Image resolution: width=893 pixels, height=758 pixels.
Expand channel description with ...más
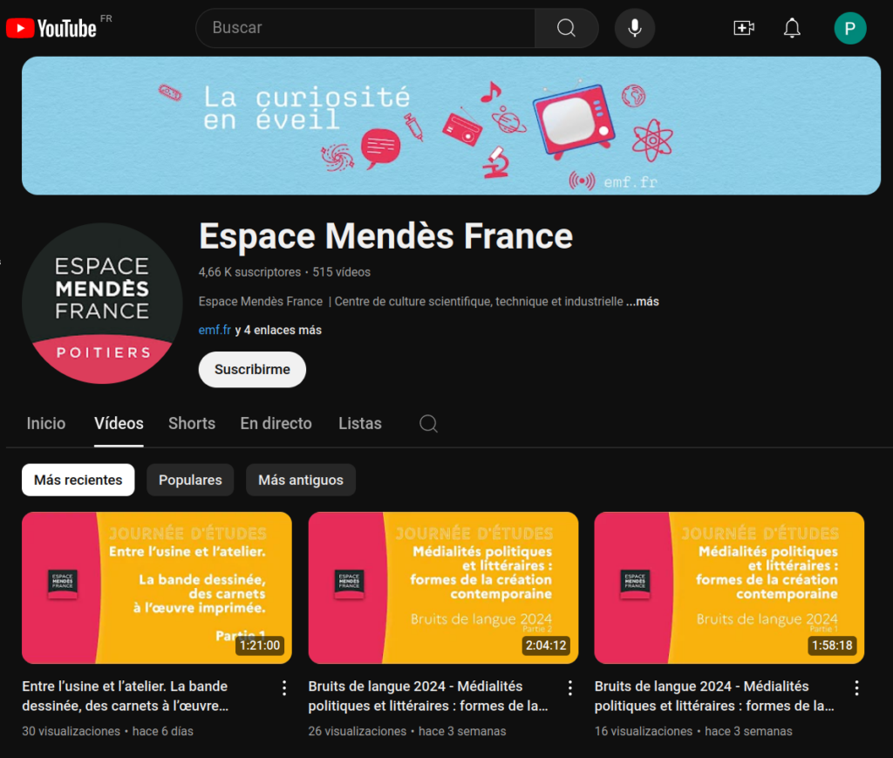pyautogui.click(x=643, y=301)
